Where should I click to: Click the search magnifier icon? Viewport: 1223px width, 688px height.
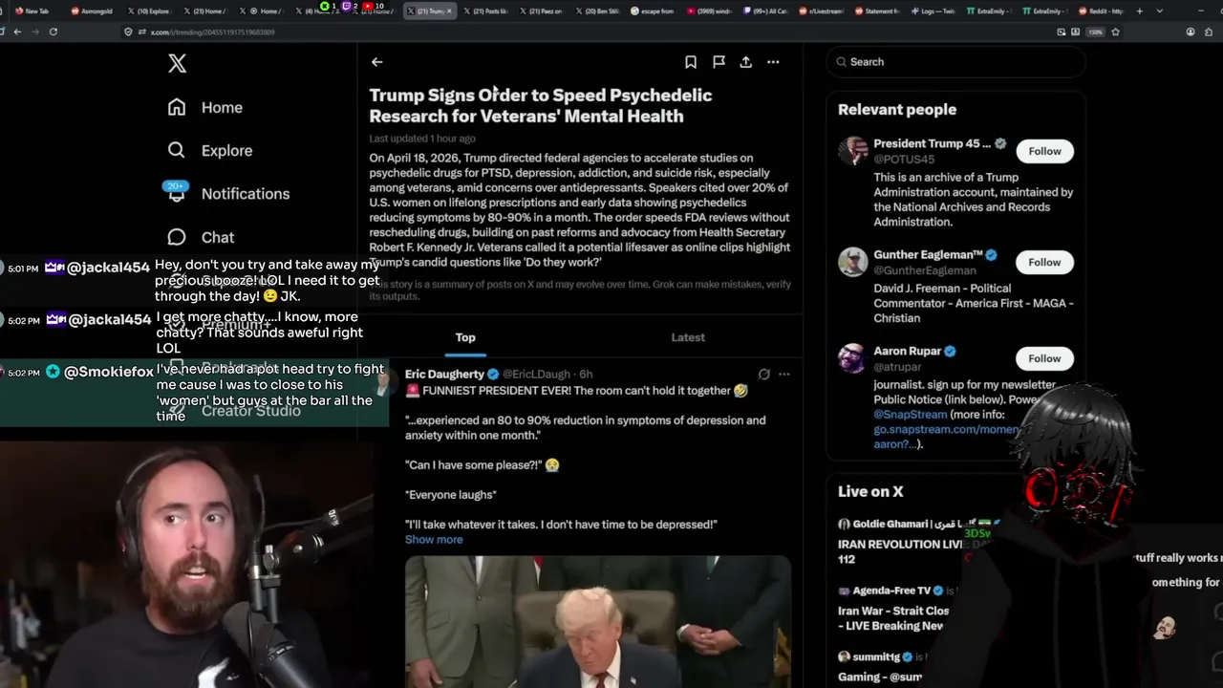click(x=842, y=62)
